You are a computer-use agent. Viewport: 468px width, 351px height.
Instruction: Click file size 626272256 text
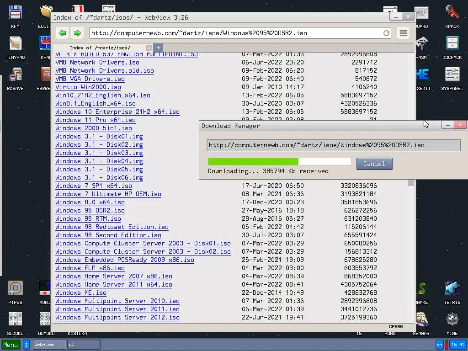(x=361, y=210)
